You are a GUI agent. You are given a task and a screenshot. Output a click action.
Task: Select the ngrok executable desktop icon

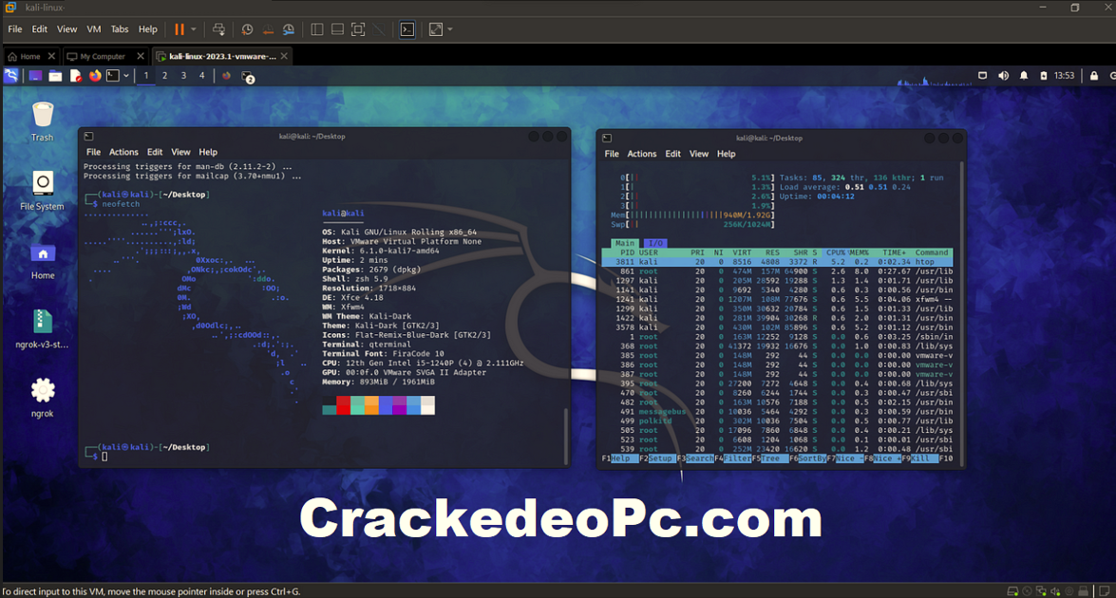(x=42, y=398)
